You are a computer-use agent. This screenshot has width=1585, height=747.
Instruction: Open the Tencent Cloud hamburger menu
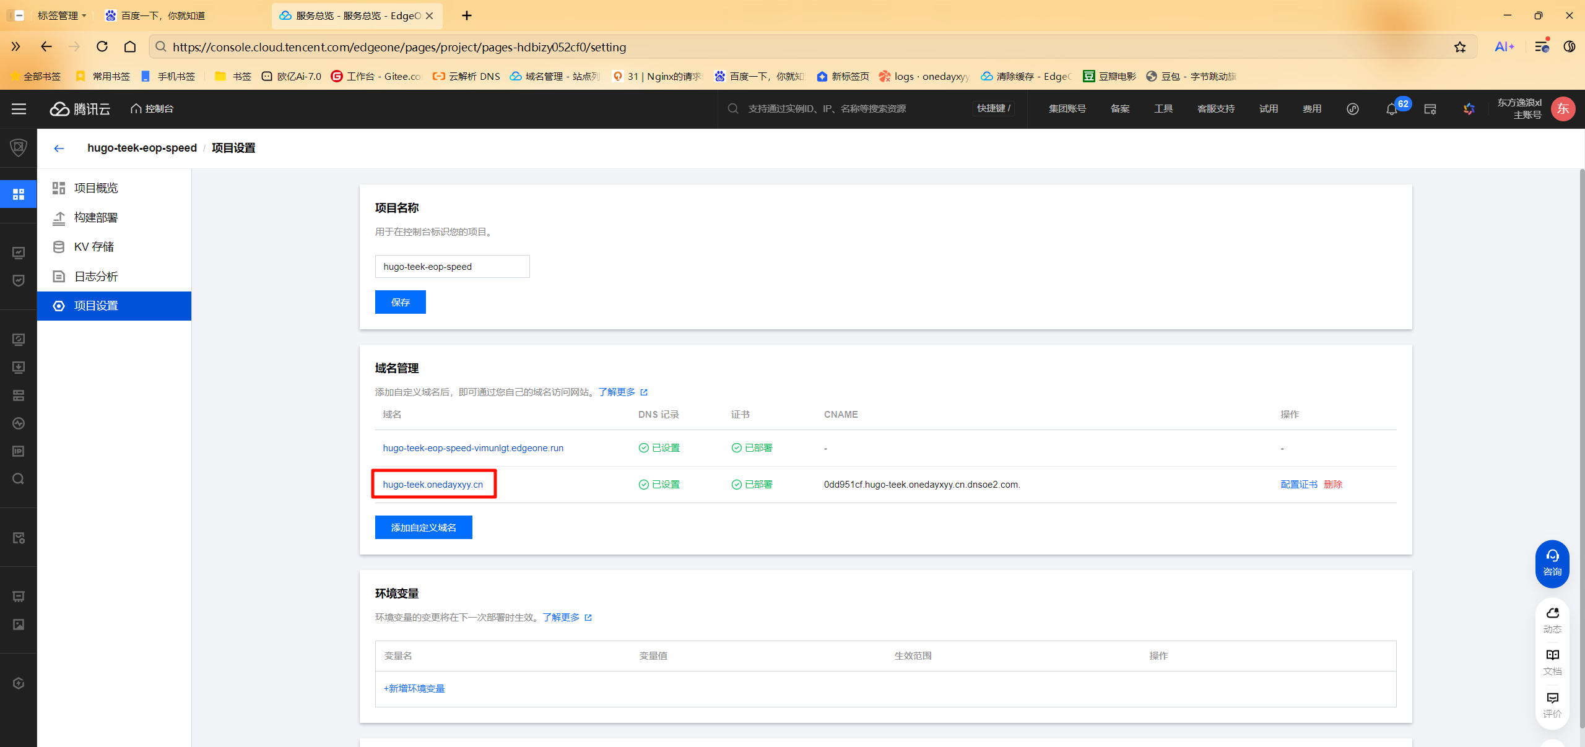(19, 109)
